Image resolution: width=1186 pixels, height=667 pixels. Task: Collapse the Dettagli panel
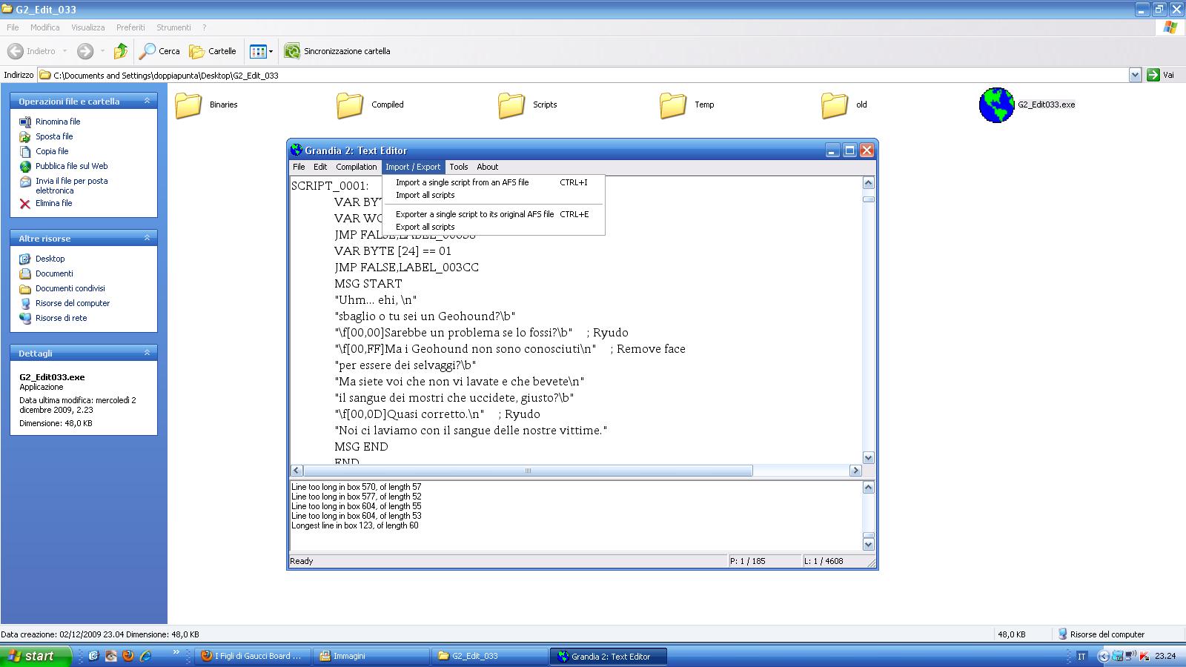(x=147, y=353)
